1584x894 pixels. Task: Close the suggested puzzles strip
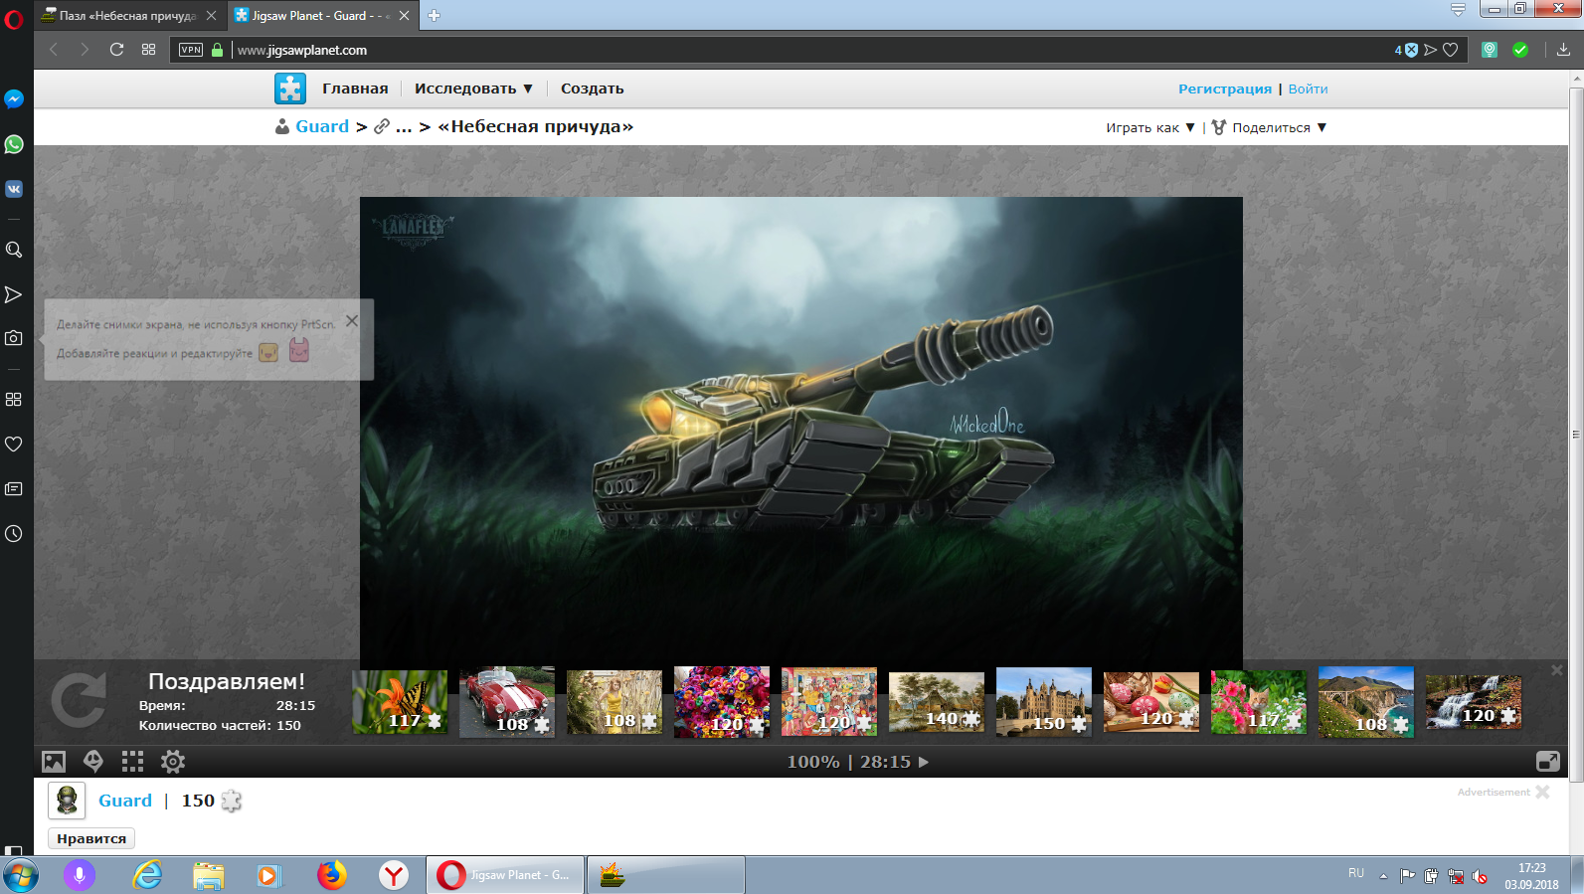point(1557,670)
